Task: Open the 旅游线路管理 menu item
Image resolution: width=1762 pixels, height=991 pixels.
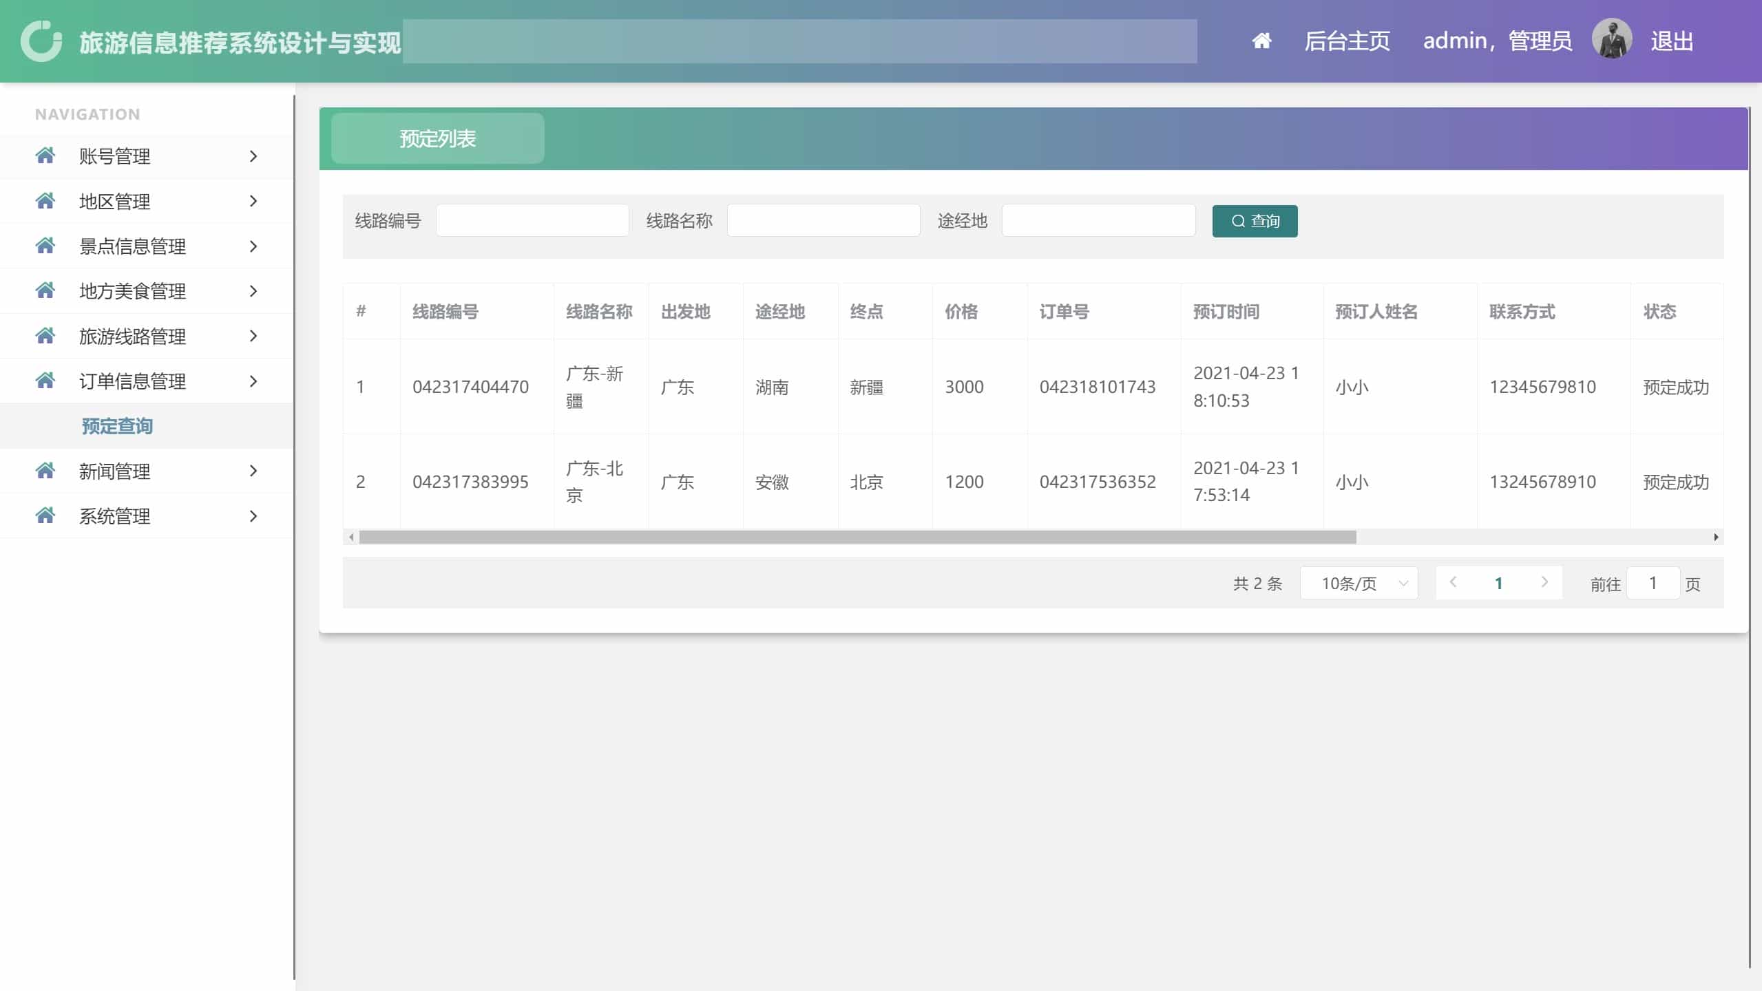Action: click(x=147, y=336)
